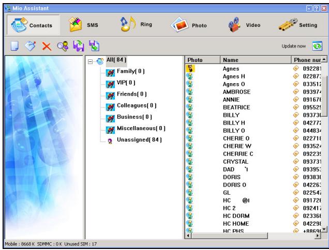Open the Contacts tab

click(33, 25)
